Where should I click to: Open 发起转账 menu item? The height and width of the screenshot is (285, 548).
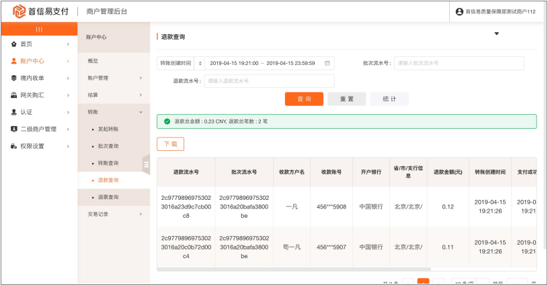tap(108, 129)
